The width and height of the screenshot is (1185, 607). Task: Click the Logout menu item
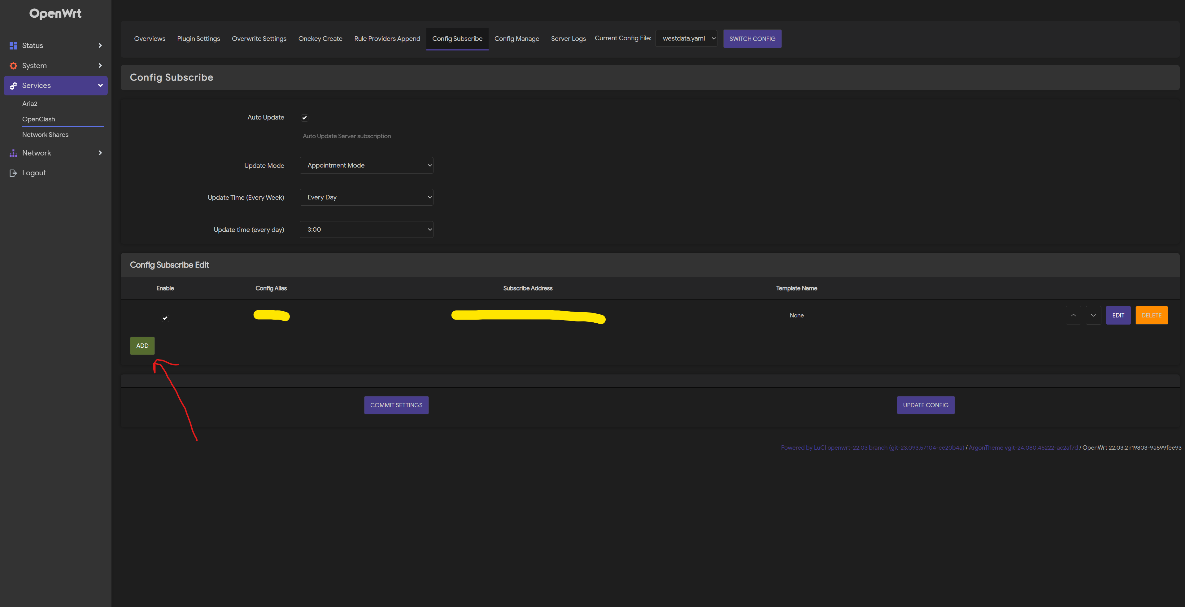click(x=34, y=173)
